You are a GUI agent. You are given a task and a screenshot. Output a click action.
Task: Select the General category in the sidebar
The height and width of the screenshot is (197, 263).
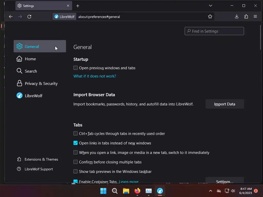(x=40, y=46)
